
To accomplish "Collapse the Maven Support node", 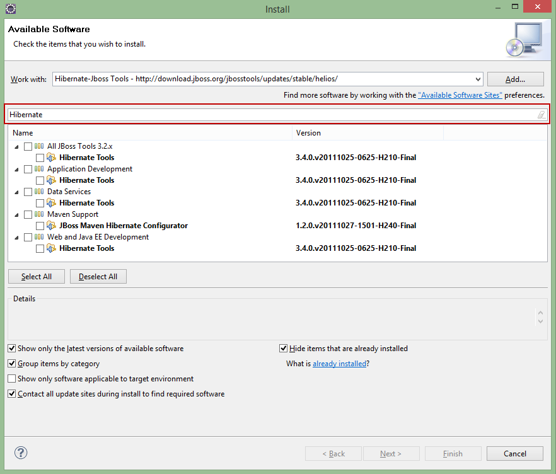I will [16, 214].
